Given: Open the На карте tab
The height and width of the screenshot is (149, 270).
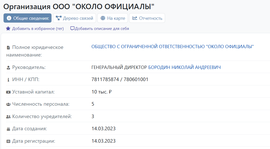Looking at the screenshot, I should pyautogui.click(x=113, y=18).
